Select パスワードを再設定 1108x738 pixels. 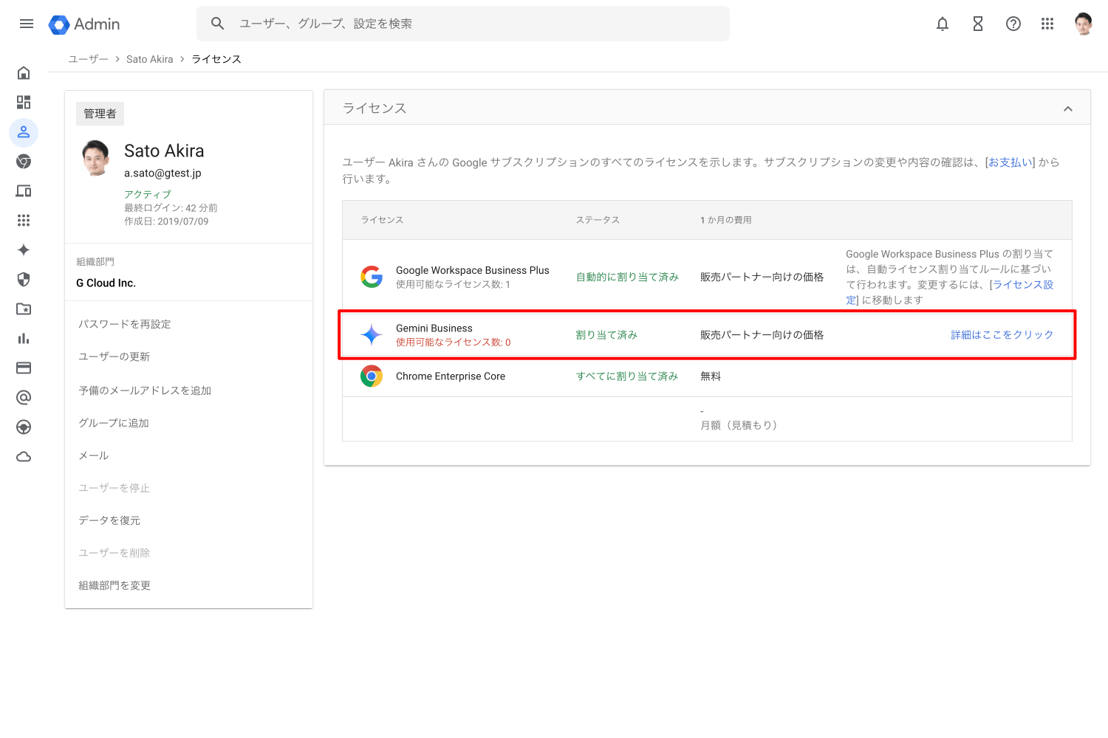125,324
